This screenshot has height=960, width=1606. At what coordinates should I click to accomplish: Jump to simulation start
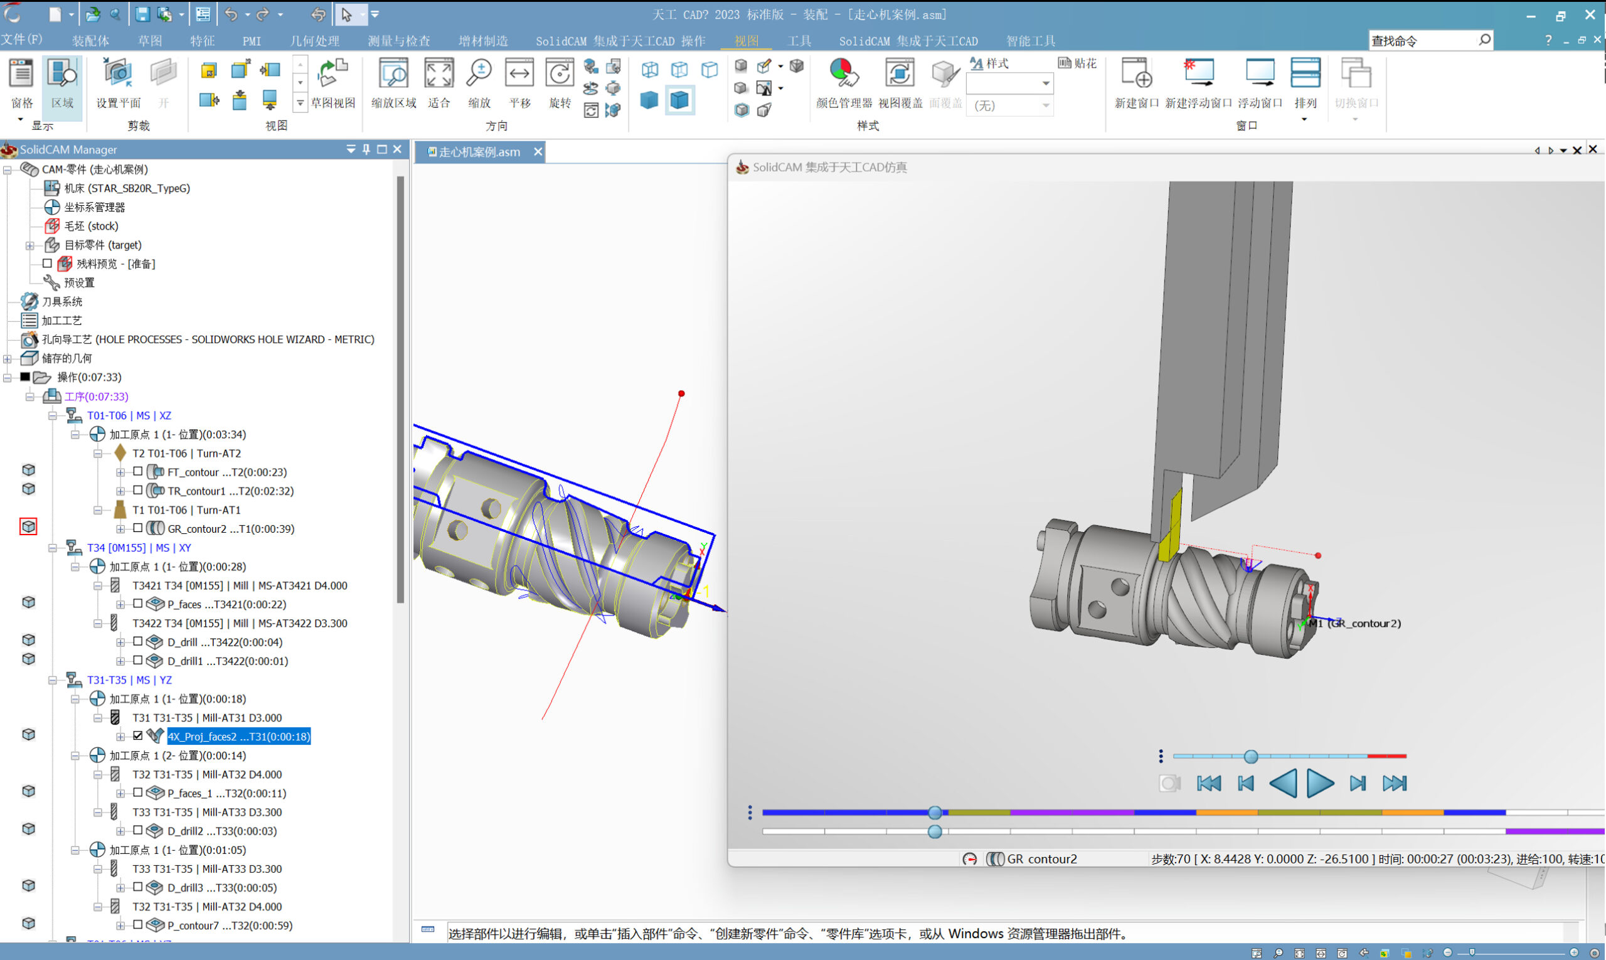pyautogui.click(x=1208, y=784)
